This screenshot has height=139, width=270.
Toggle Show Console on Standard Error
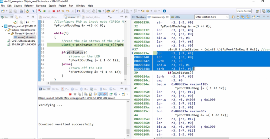(x=105, y=94)
